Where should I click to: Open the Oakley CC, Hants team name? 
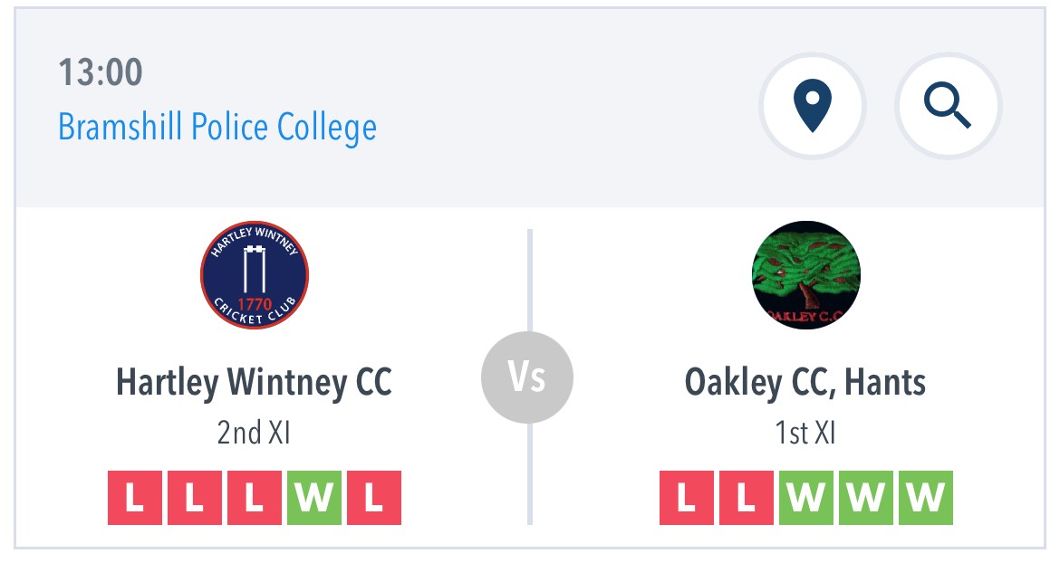(x=805, y=382)
